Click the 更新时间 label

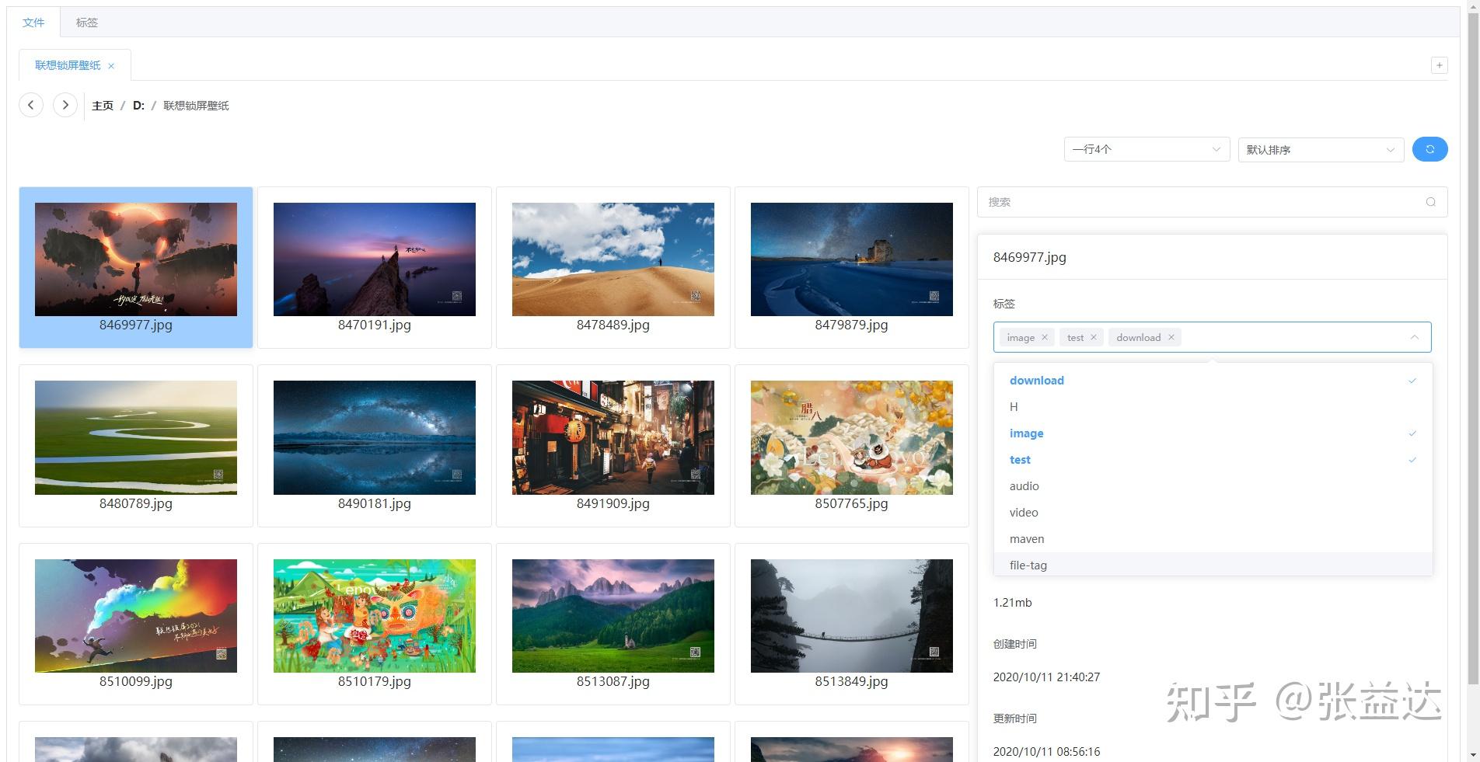point(1014,719)
